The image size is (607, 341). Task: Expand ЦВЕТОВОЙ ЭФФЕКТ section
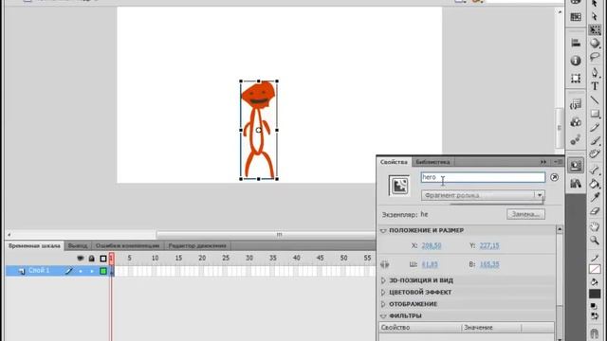click(383, 293)
